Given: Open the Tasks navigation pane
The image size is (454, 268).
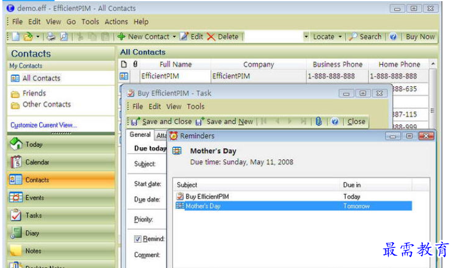Looking at the screenshot, I should [x=61, y=215].
